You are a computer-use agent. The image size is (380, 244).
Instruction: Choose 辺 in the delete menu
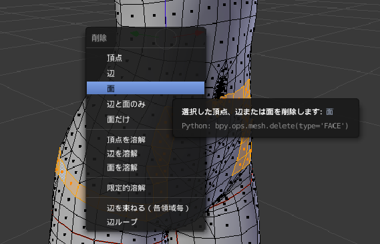[x=146, y=74]
